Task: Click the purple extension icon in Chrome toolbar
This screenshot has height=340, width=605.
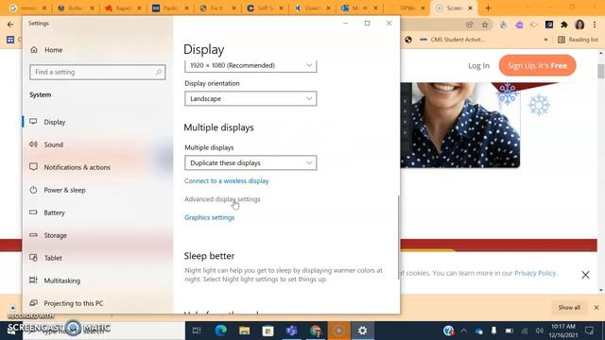Action: 519,25
